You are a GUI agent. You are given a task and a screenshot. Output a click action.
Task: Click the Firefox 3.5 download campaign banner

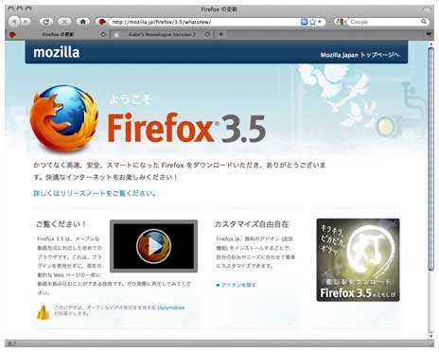pos(358,260)
